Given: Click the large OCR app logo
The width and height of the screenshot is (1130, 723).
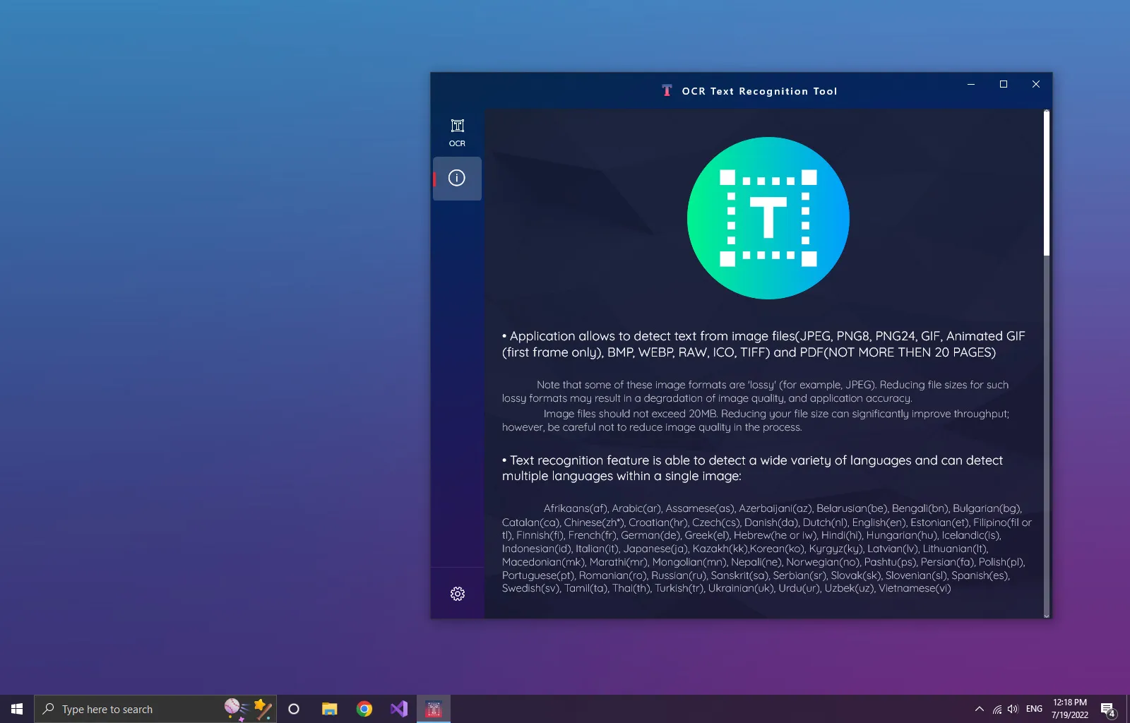Looking at the screenshot, I should (768, 218).
